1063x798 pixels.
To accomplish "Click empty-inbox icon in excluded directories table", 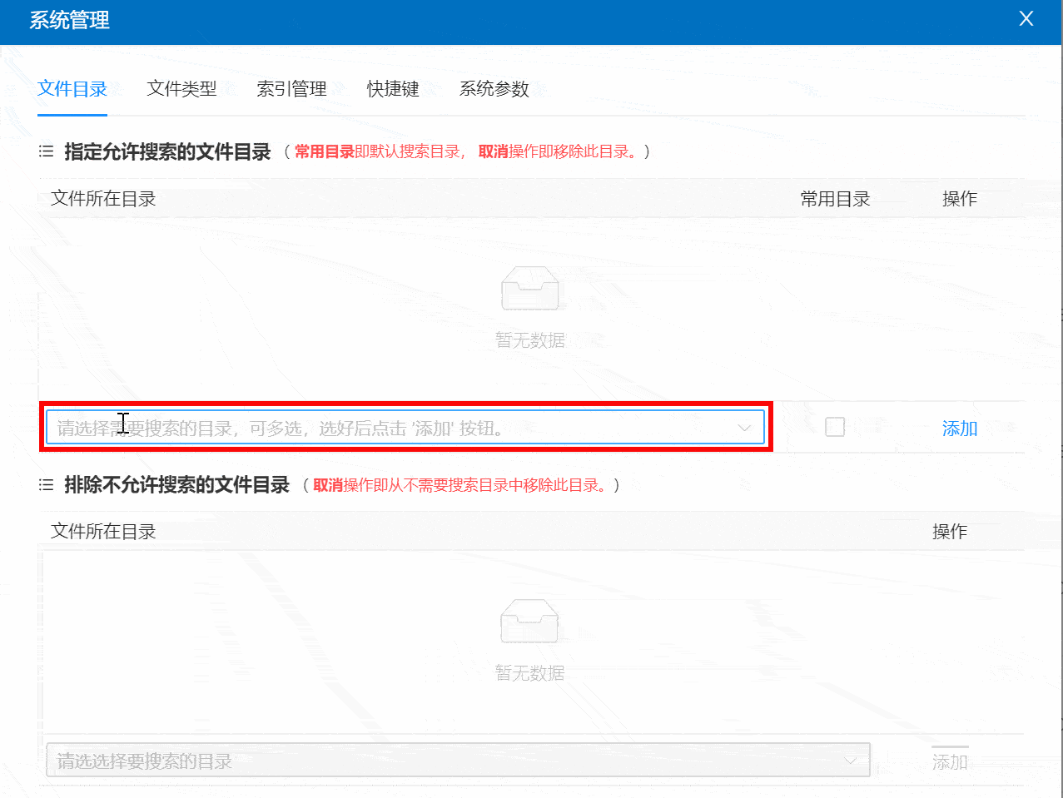I will (x=529, y=622).
